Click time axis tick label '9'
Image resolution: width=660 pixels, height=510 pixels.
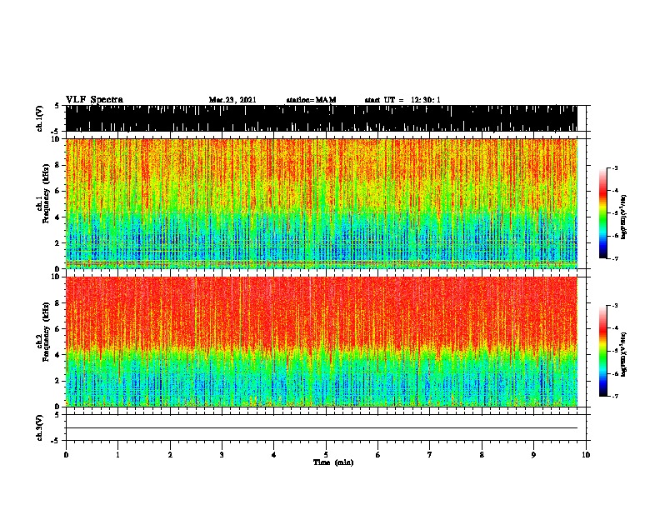pyautogui.click(x=533, y=455)
